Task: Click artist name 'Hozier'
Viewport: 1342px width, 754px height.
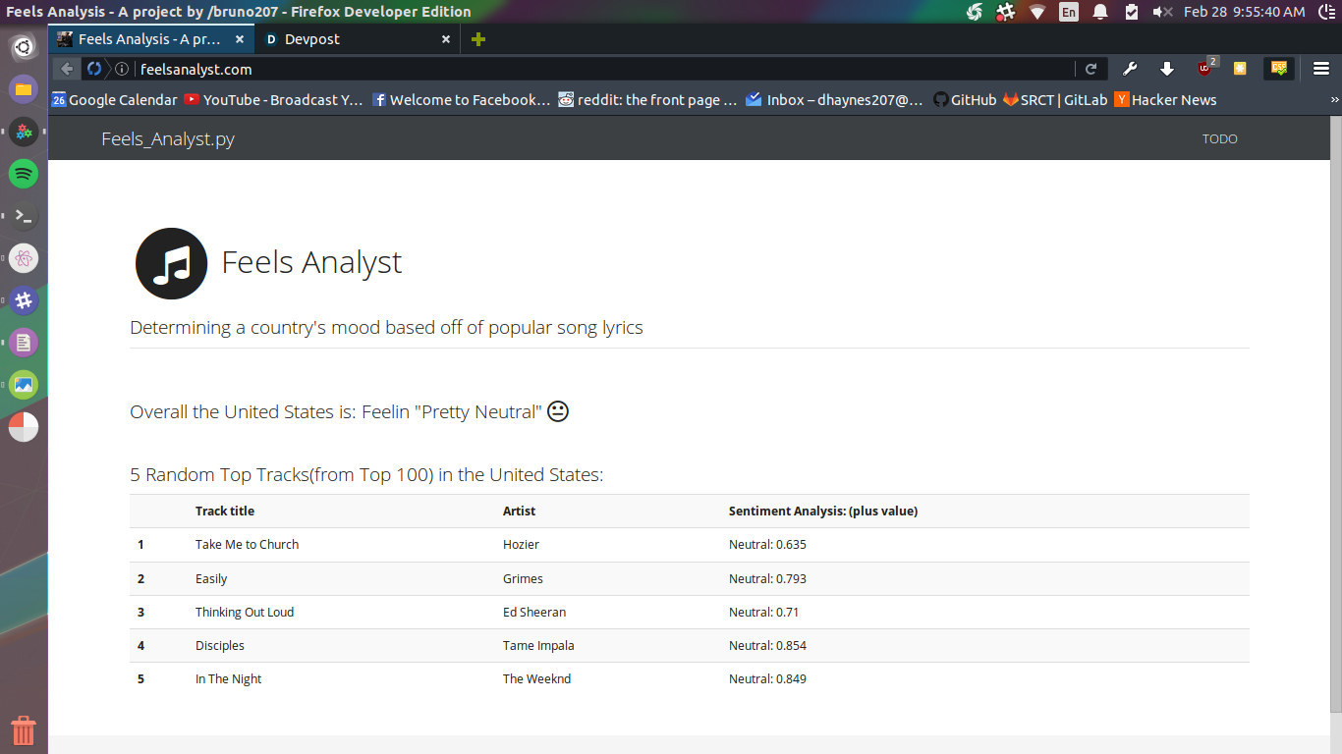Action: [x=521, y=545]
